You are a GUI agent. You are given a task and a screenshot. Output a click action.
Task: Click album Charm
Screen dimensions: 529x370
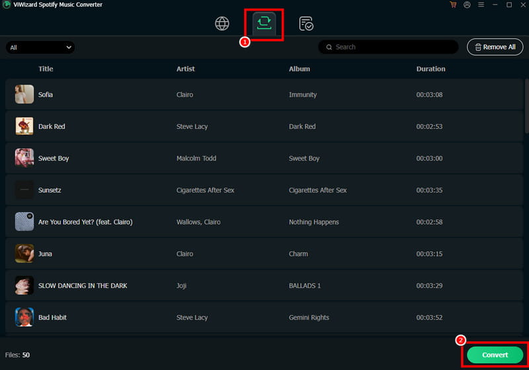(x=298, y=254)
